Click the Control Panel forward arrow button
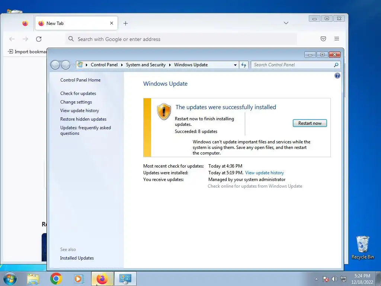This screenshot has height=286, width=381. click(x=65, y=65)
